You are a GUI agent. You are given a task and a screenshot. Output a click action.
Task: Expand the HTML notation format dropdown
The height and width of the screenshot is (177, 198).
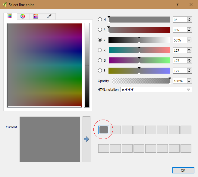188,90
